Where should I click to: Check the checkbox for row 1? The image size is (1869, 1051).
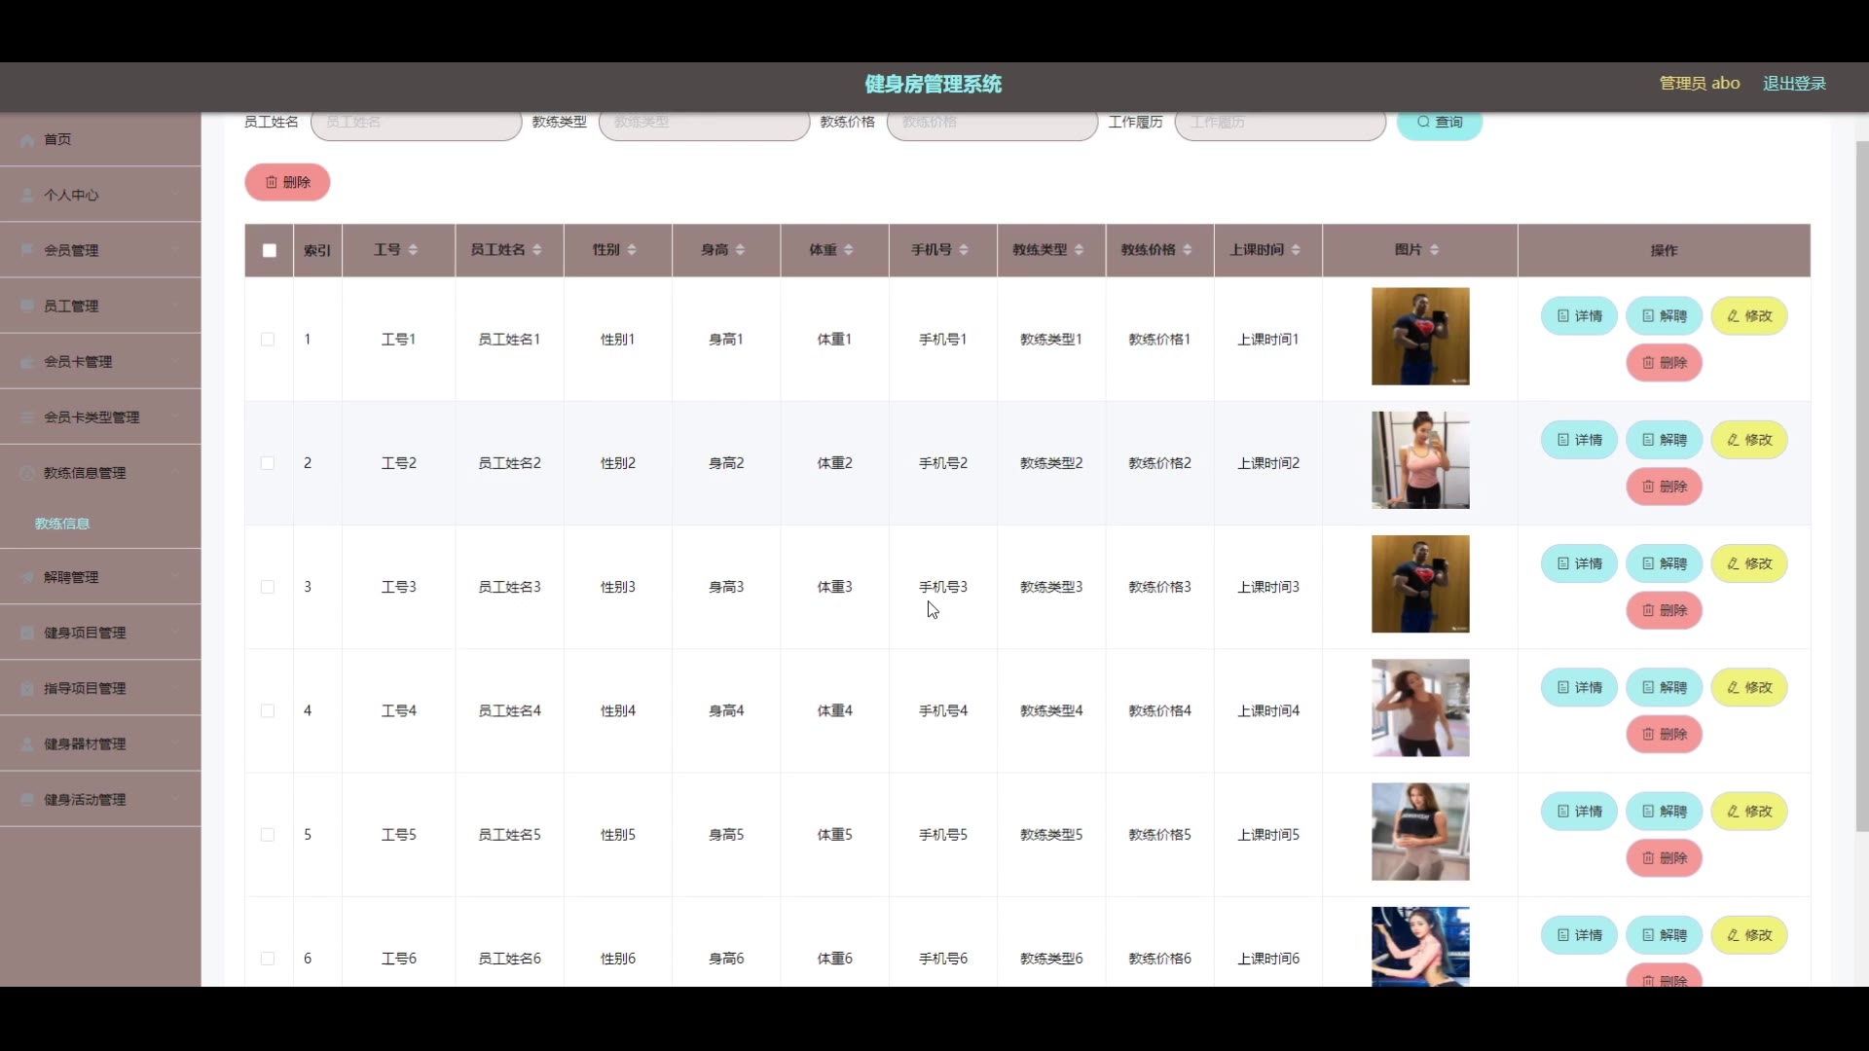coord(268,340)
